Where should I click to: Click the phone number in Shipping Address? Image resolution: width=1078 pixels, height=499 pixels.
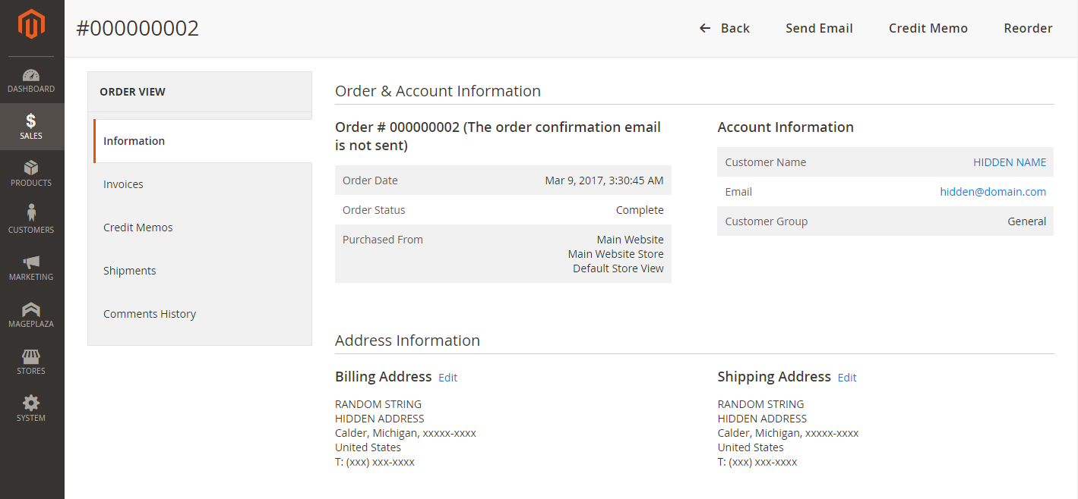click(x=757, y=462)
